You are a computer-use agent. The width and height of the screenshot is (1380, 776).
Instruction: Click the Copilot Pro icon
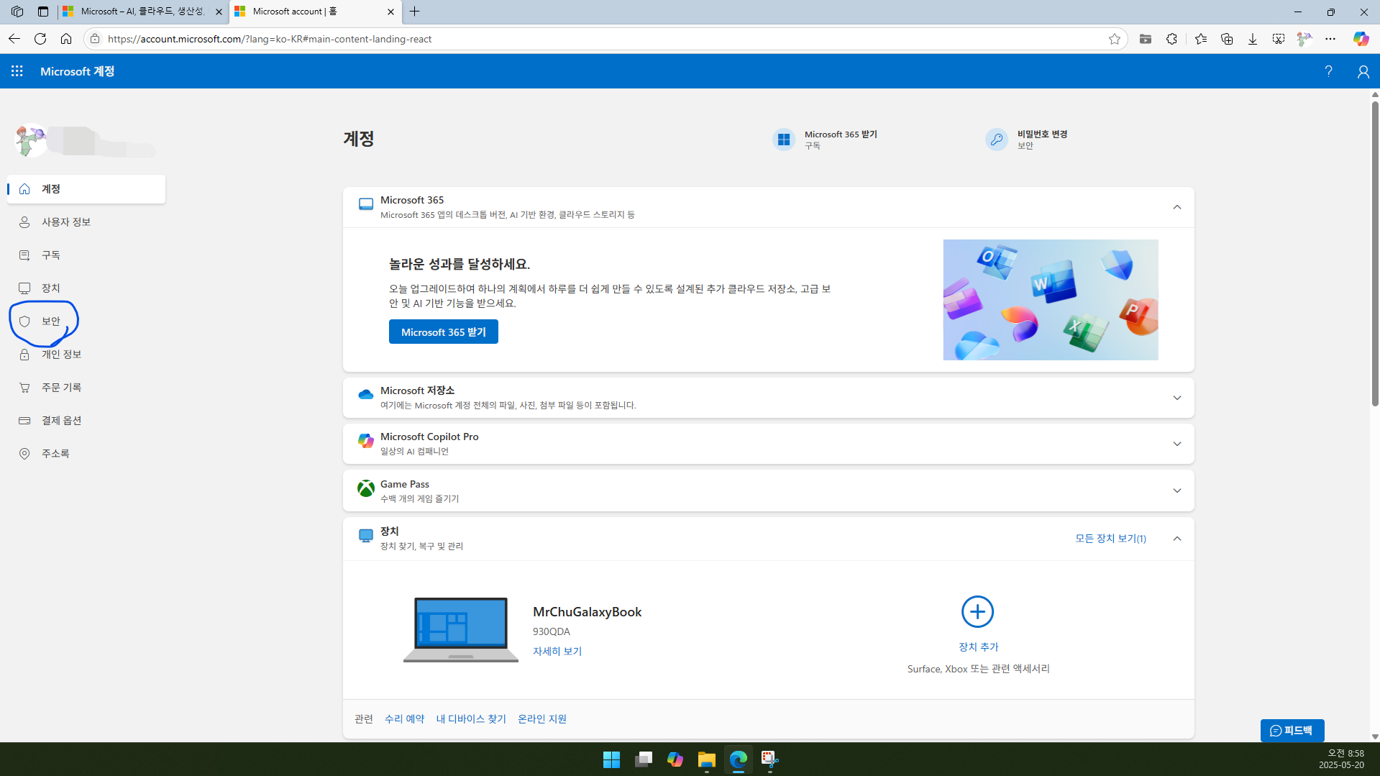tap(365, 441)
